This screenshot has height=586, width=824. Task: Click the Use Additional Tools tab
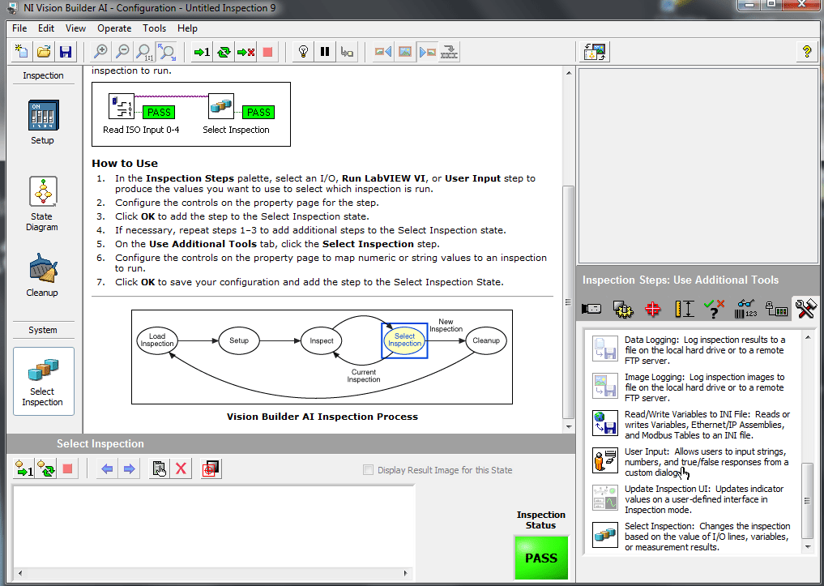pyautogui.click(x=804, y=308)
